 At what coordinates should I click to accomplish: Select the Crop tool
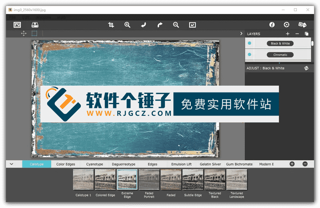click(x=111, y=25)
